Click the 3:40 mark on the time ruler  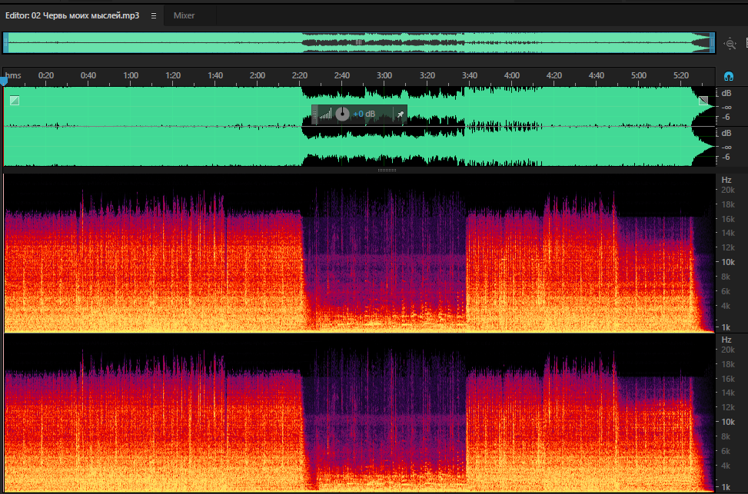point(470,75)
